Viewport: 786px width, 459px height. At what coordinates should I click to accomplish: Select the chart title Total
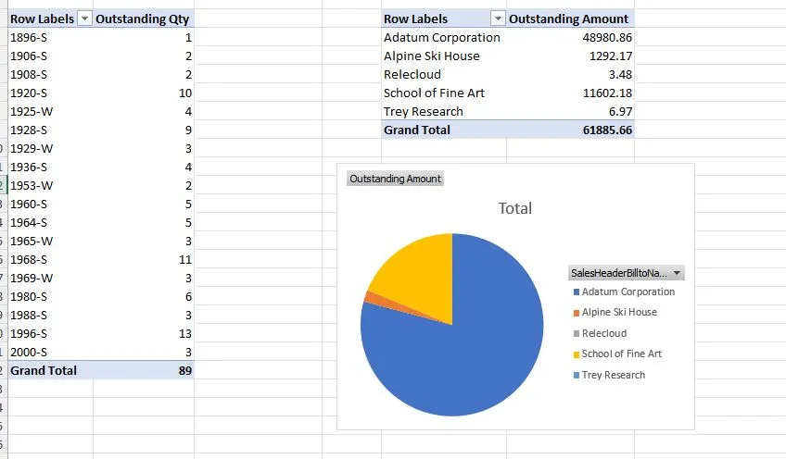tap(514, 208)
